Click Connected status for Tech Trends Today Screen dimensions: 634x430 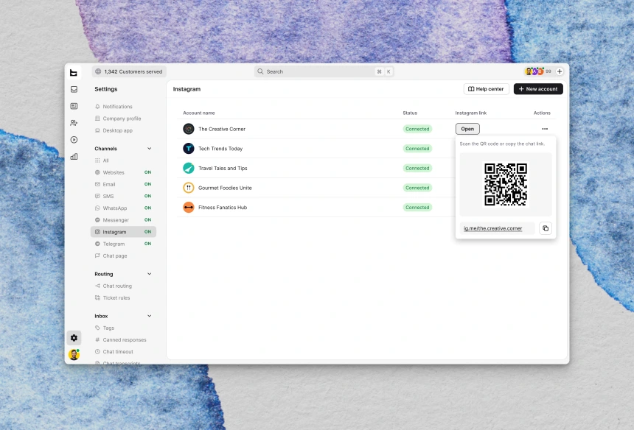pos(417,149)
